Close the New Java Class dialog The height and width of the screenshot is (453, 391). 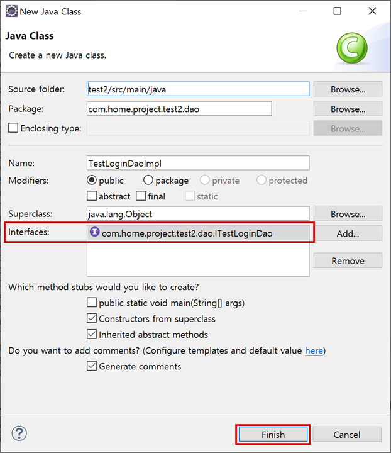[x=373, y=11]
